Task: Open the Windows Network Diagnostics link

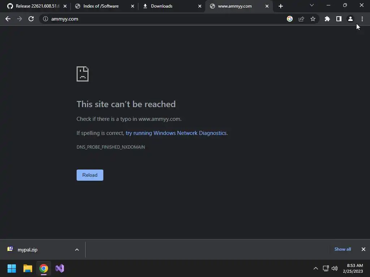Action: pyautogui.click(x=176, y=133)
